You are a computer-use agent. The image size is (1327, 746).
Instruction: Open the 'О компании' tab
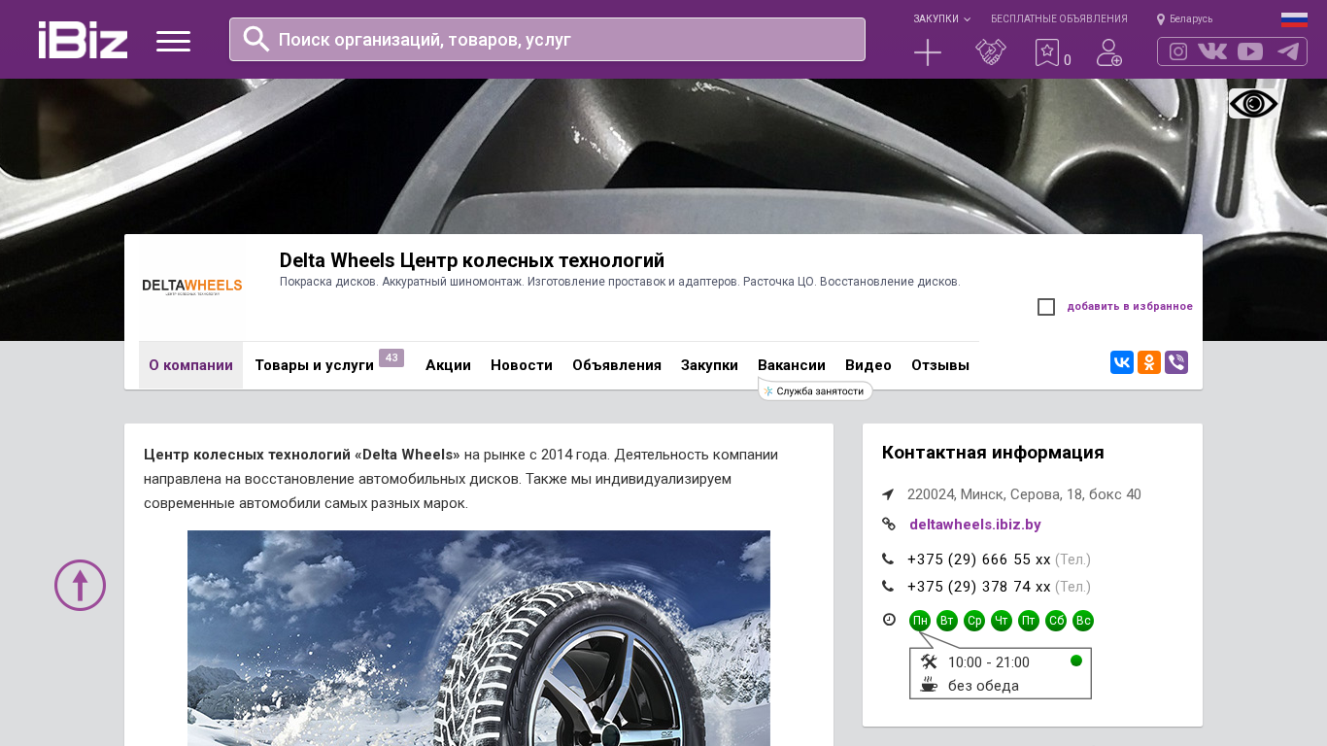tap(190, 365)
